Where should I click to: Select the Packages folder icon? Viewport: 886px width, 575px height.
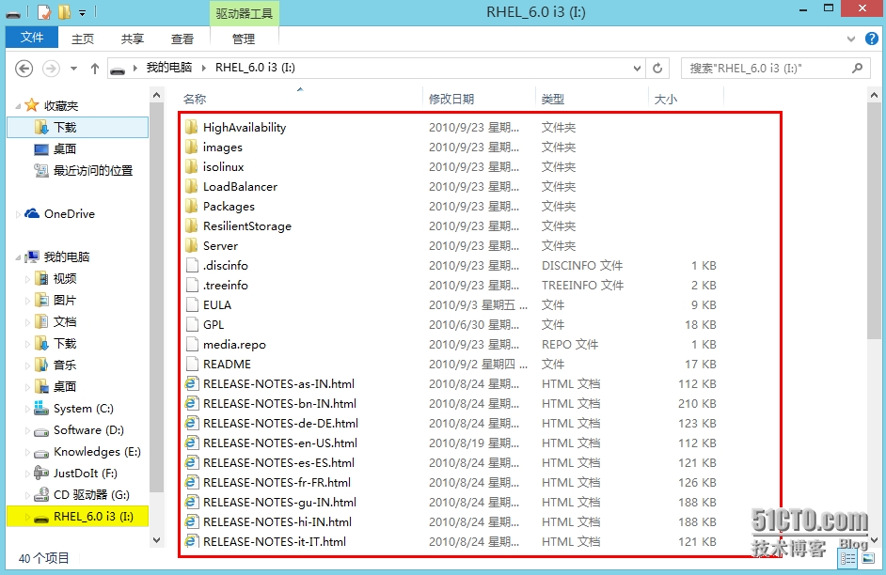point(192,207)
